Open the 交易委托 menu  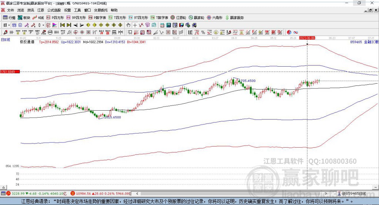[101, 10]
